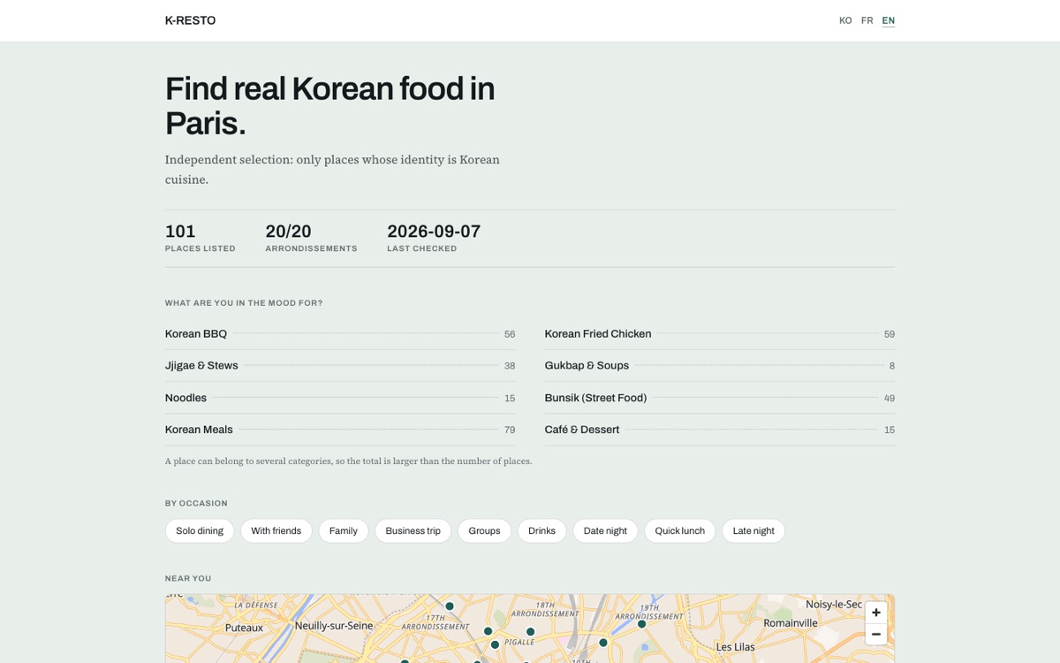
Task: Zoom in on the map with plus button
Action: [876, 613]
